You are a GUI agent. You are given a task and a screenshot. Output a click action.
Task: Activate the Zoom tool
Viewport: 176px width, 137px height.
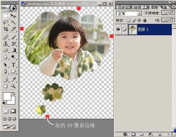pos(13,86)
